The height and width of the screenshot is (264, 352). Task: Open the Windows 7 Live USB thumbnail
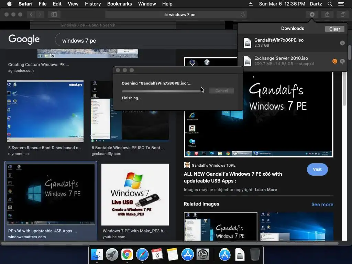135,195
